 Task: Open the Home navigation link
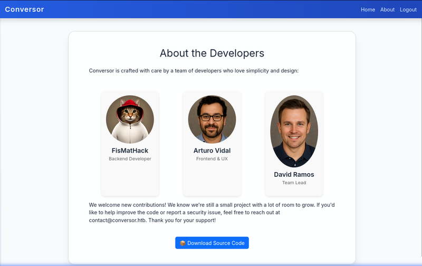(x=368, y=9)
